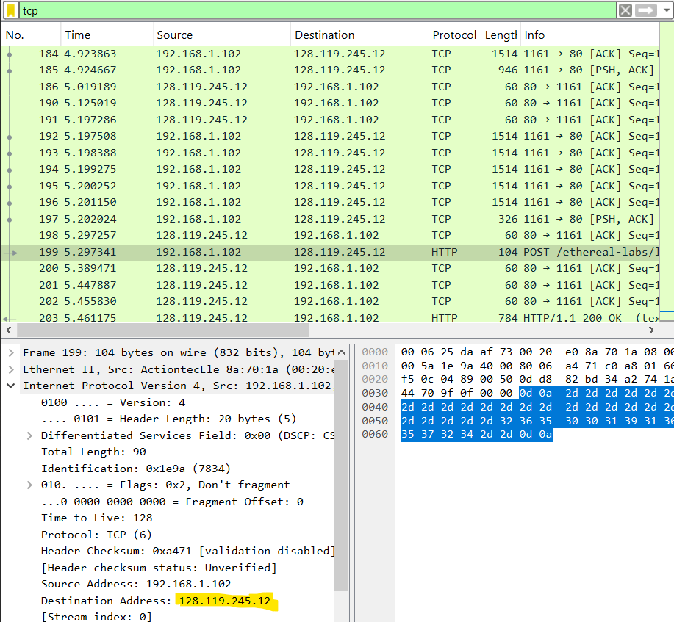Select Source Address 192.168.1.102 field
The width and height of the screenshot is (674, 622).
[136, 585]
